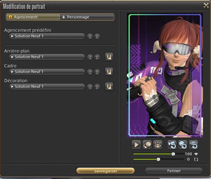Viewport: 211px width, 179px height.
Task: Click the rotation value 0
Action: click(188, 159)
